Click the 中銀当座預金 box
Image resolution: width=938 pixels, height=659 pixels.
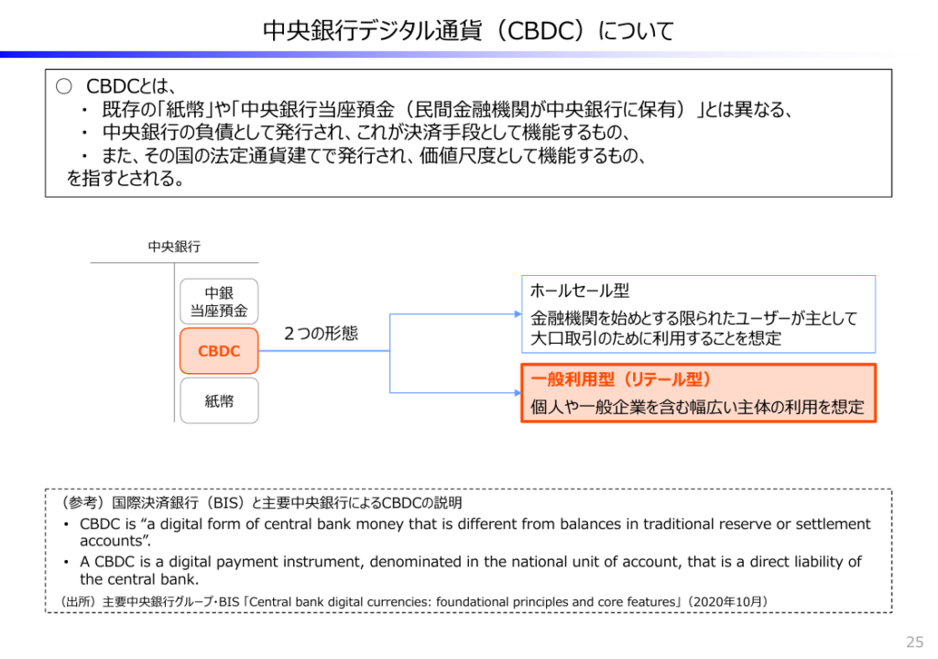pos(219,302)
